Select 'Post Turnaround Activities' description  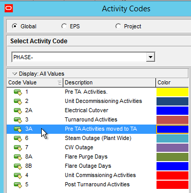pos(97,184)
